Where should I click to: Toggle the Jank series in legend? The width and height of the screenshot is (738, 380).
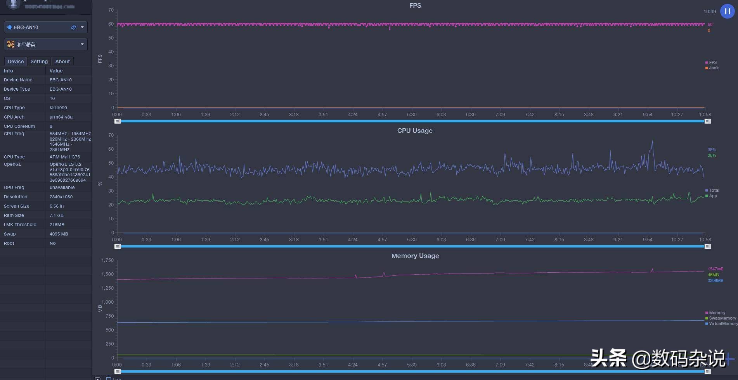click(713, 68)
